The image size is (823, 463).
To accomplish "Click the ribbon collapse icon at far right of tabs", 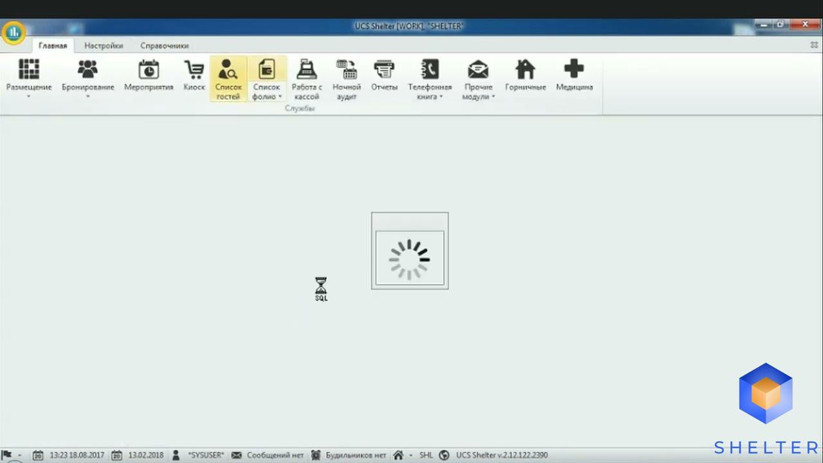I will [x=814, y=45].
